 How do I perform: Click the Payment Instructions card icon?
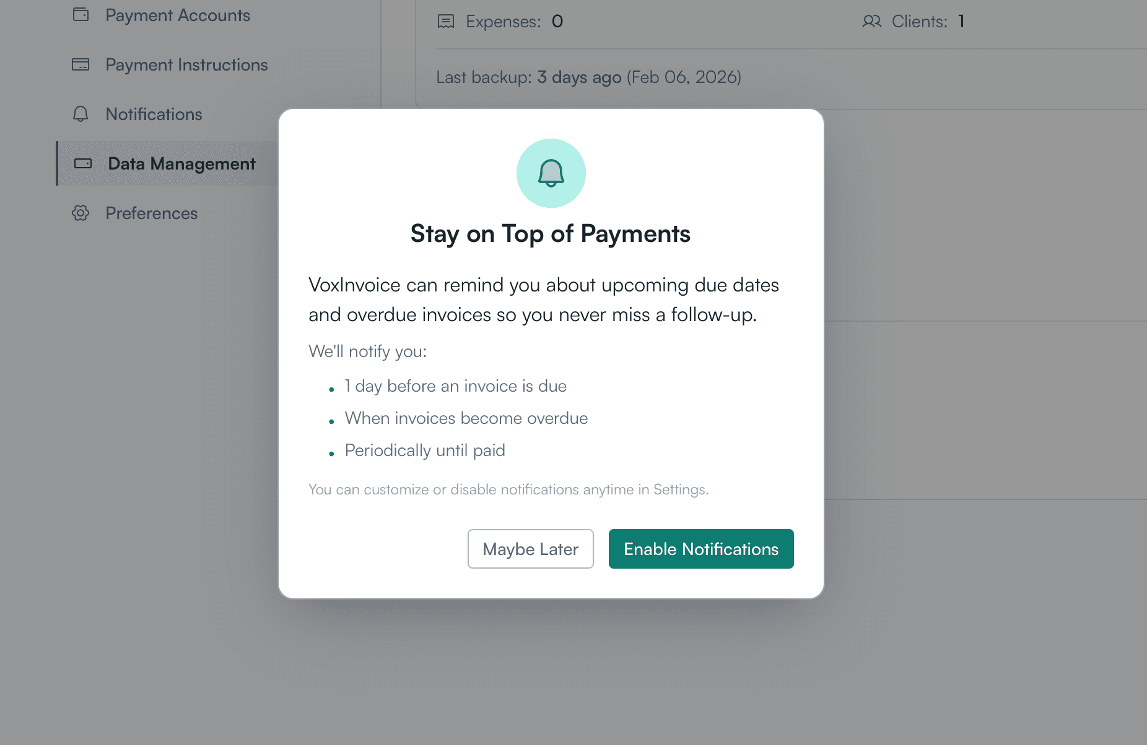[80, 64]
